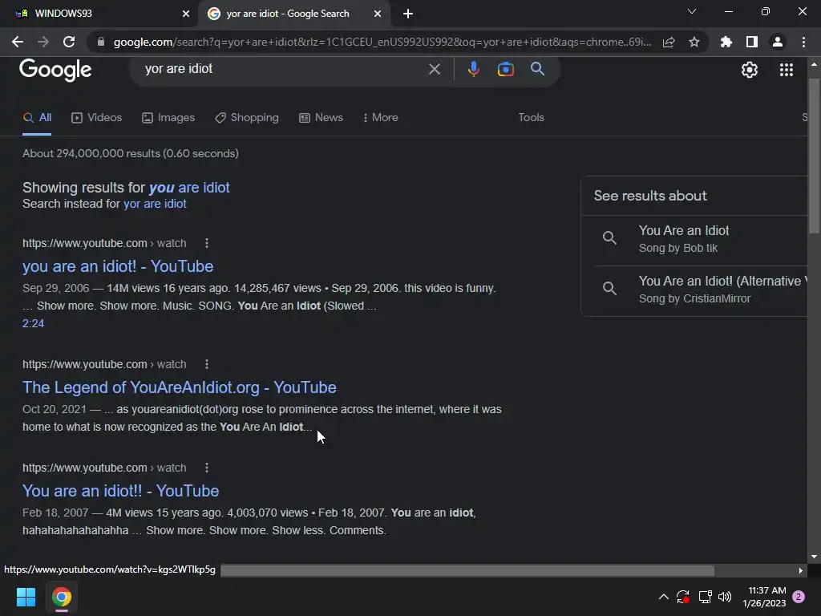The image size is (821, 616).
Task: Click the browser forward arrow
Action: click(x=43, y=42)
